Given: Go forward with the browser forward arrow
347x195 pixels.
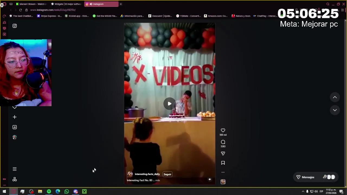Looking at the screenshot, I should [15, 10].
